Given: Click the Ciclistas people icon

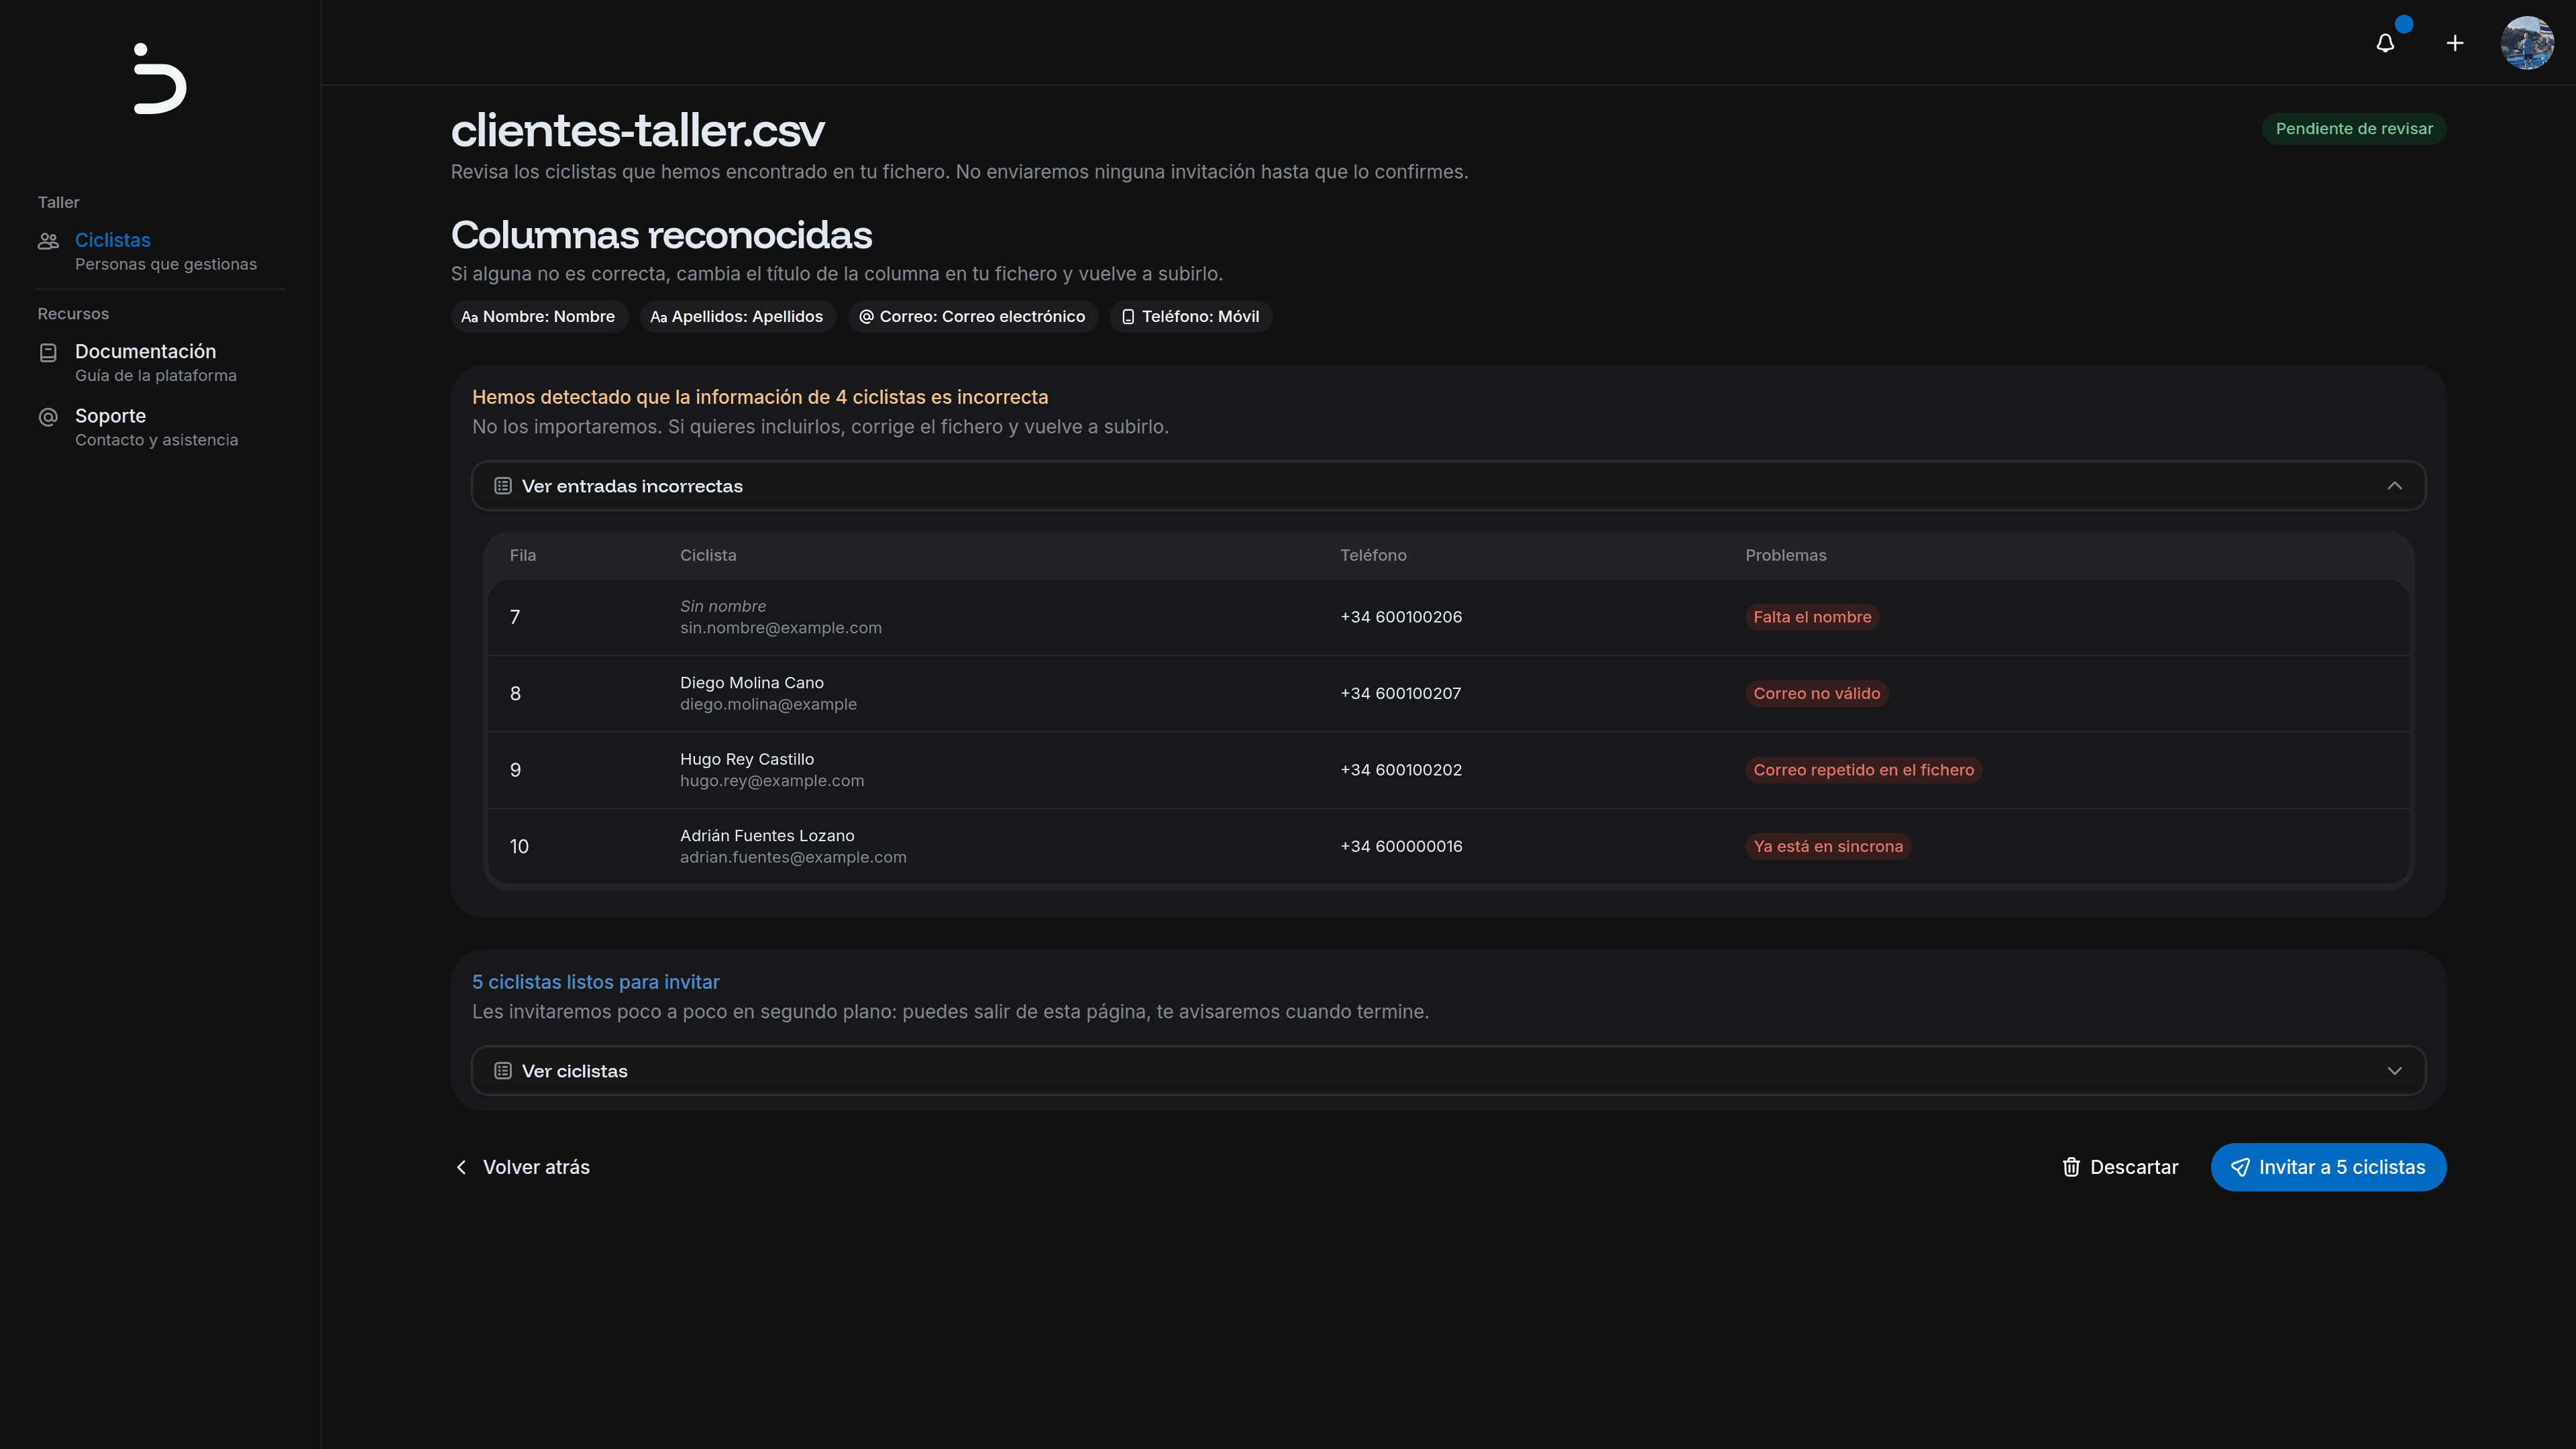Looking at the screenshot, I should tap(48, 241).
